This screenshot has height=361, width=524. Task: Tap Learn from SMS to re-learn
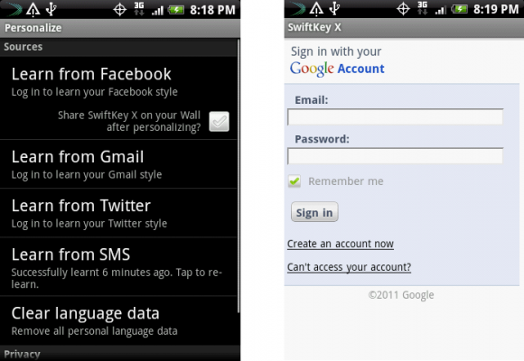pos(118,266)
